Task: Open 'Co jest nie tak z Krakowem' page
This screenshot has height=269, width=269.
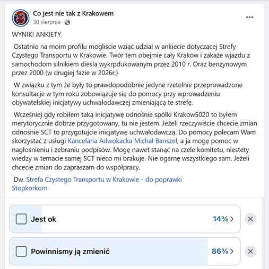Action: 73,13
